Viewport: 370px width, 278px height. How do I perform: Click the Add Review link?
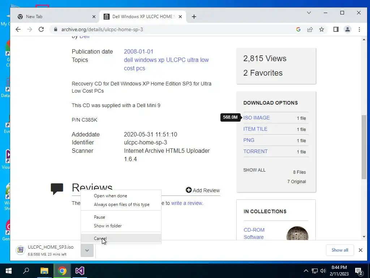203,190
